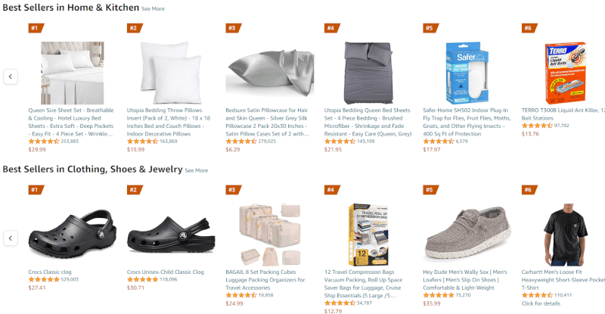
Task: Click star rating of Bedsure Satin Pillowcase
Action: [x=241, y=141]
